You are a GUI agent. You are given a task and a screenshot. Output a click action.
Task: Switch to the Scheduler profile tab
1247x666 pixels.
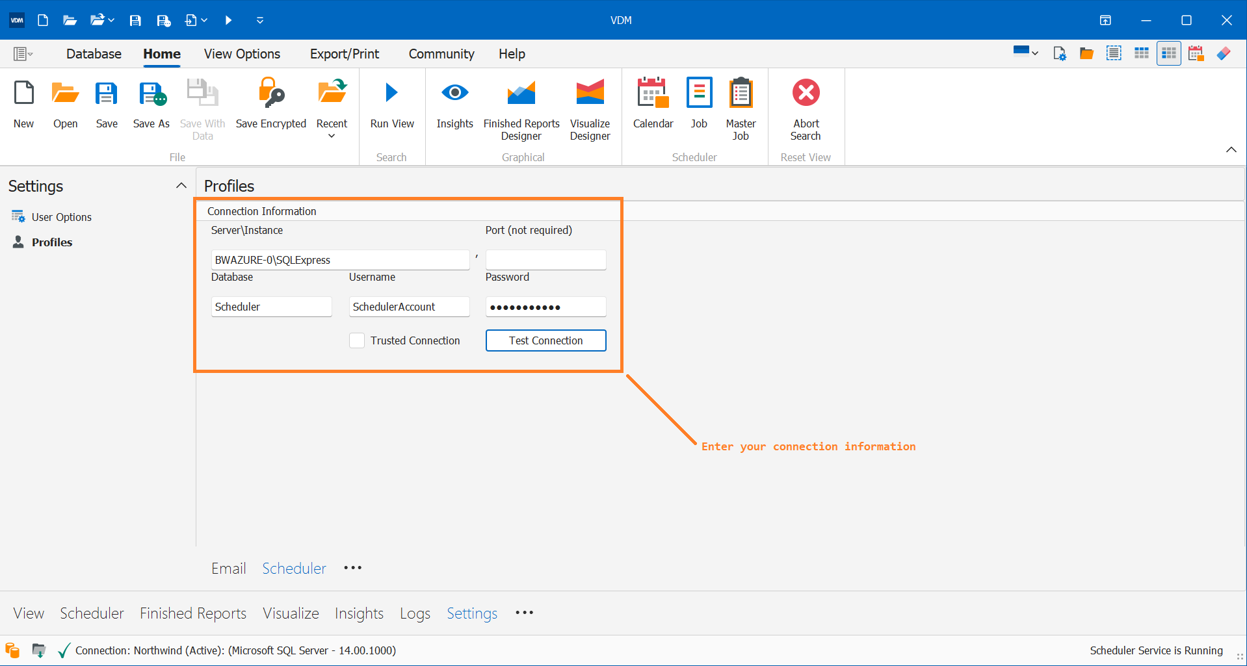294,569
